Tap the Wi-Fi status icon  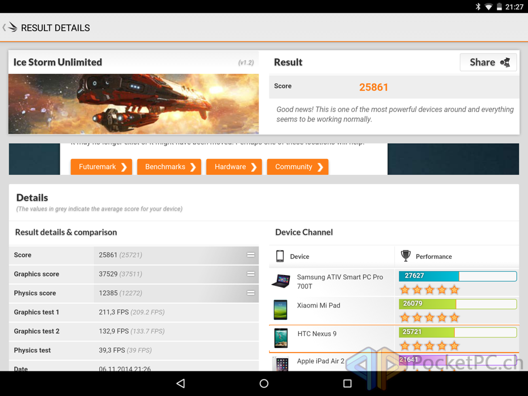coord(488,6)
